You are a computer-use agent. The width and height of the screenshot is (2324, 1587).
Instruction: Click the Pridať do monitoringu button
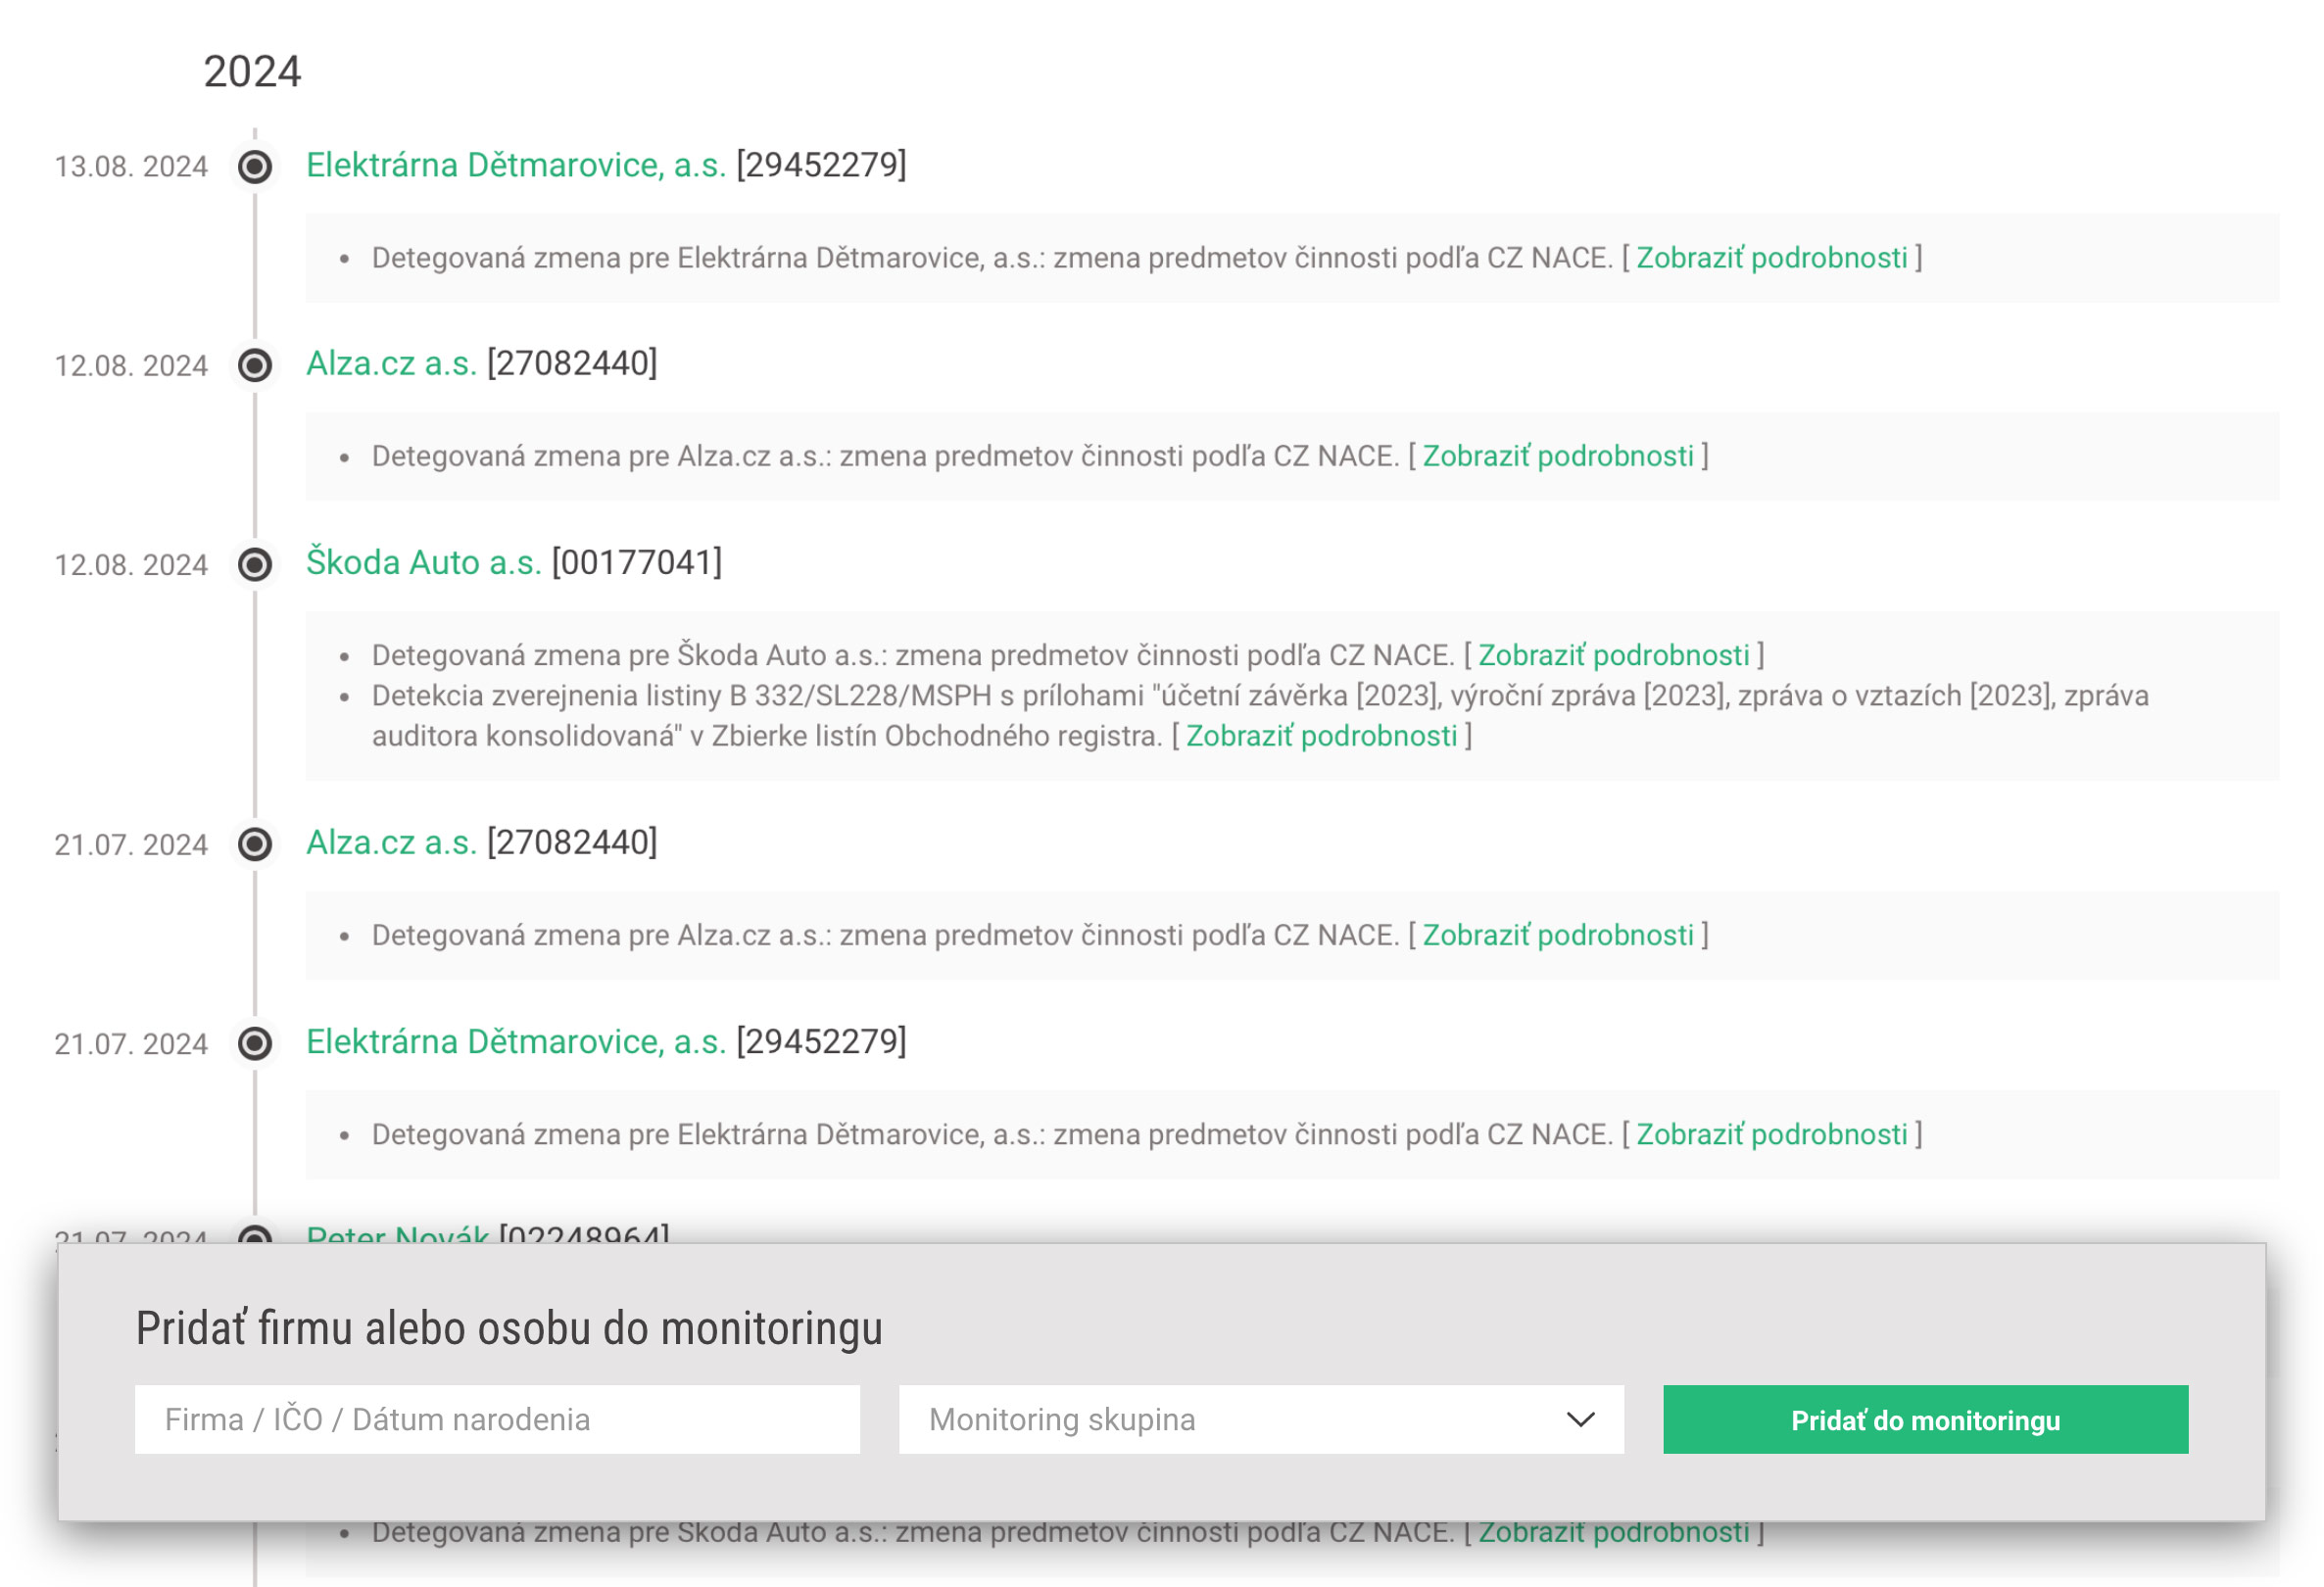pos(1925,1419)
